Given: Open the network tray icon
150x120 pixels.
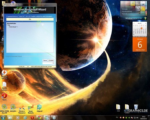Looking at the screenshot, I should 135,117.
